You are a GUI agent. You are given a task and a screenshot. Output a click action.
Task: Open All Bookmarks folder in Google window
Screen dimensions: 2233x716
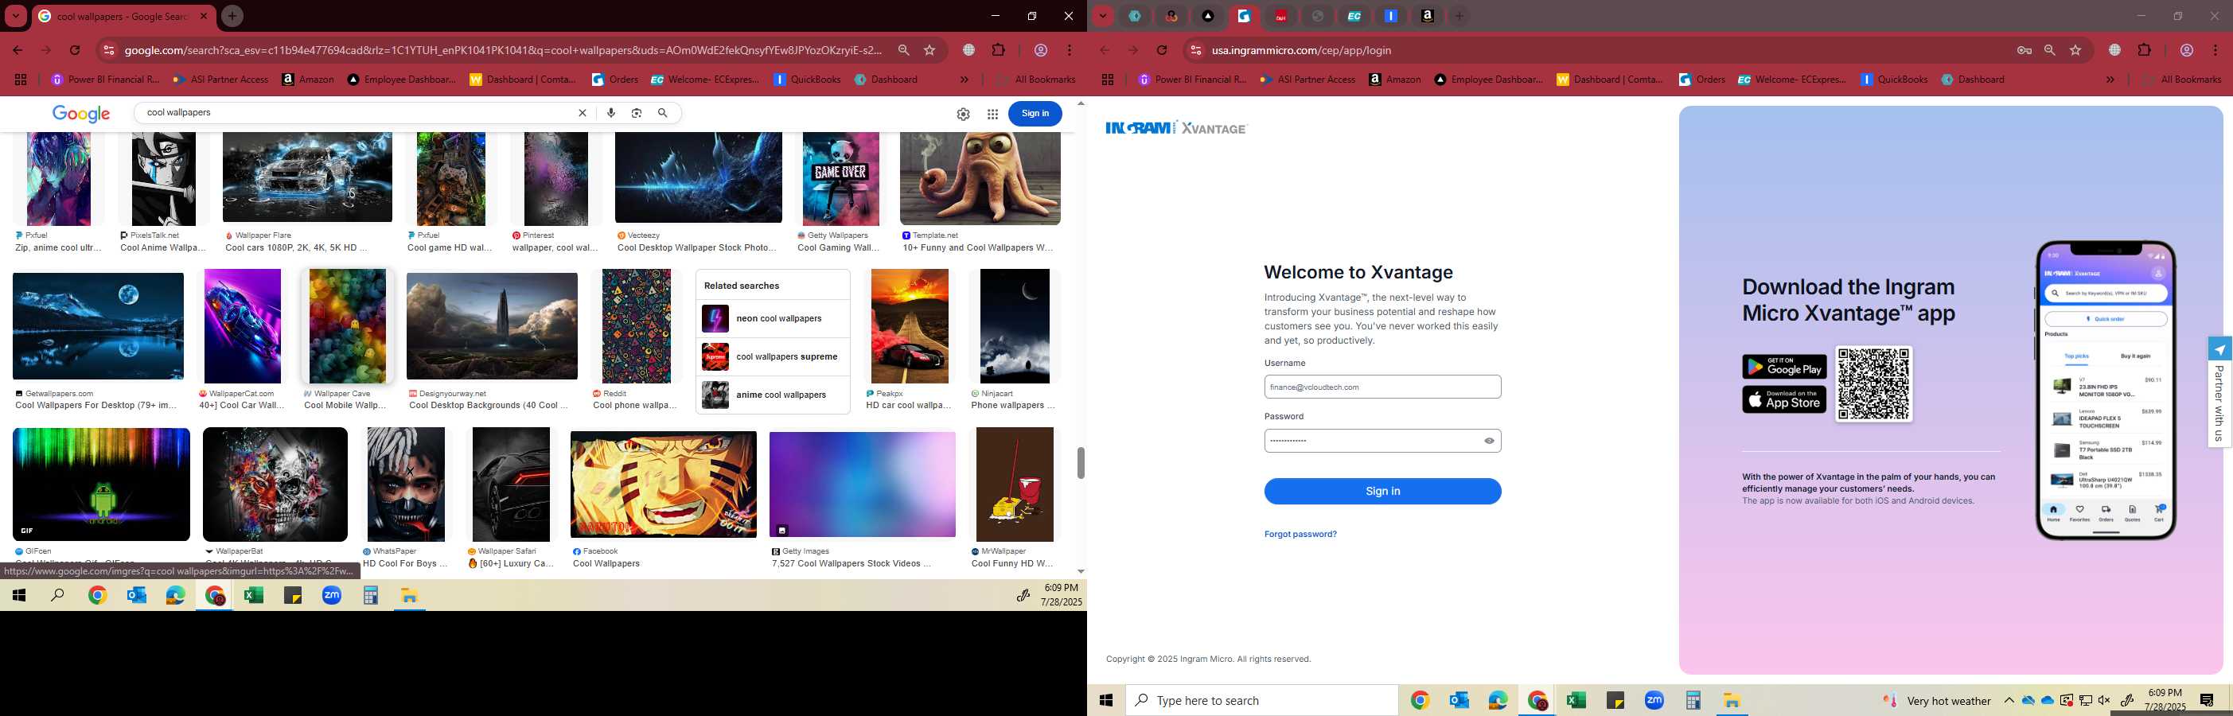[1037, 80]
